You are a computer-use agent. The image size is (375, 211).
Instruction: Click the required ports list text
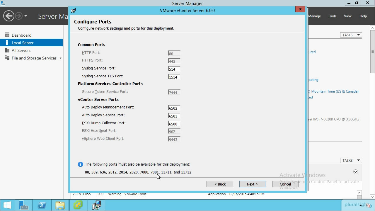click(138, 172)
